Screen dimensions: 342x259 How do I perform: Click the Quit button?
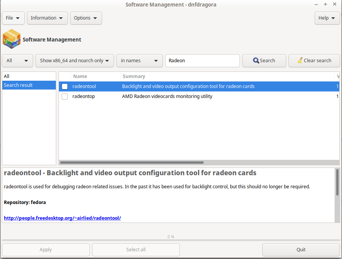point(301,250)
